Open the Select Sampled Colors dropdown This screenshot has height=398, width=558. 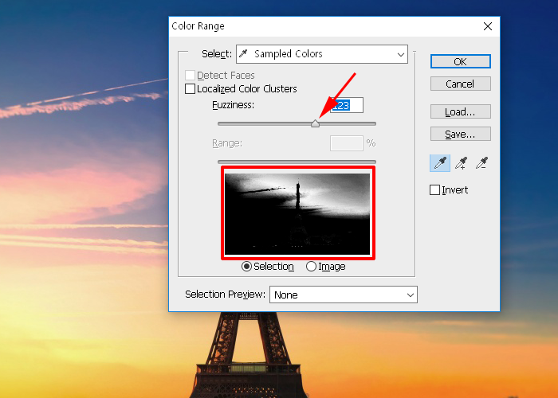click(322, 54)
